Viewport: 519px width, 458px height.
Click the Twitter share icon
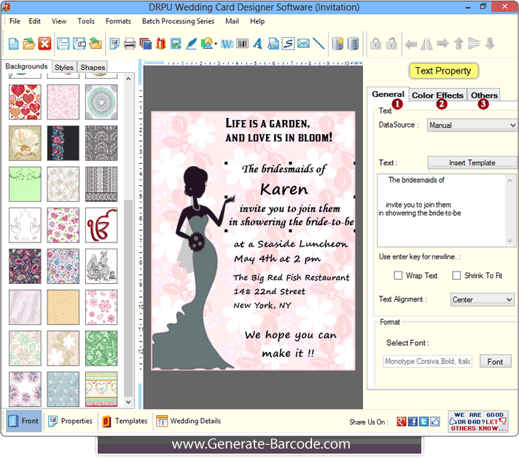424,422
